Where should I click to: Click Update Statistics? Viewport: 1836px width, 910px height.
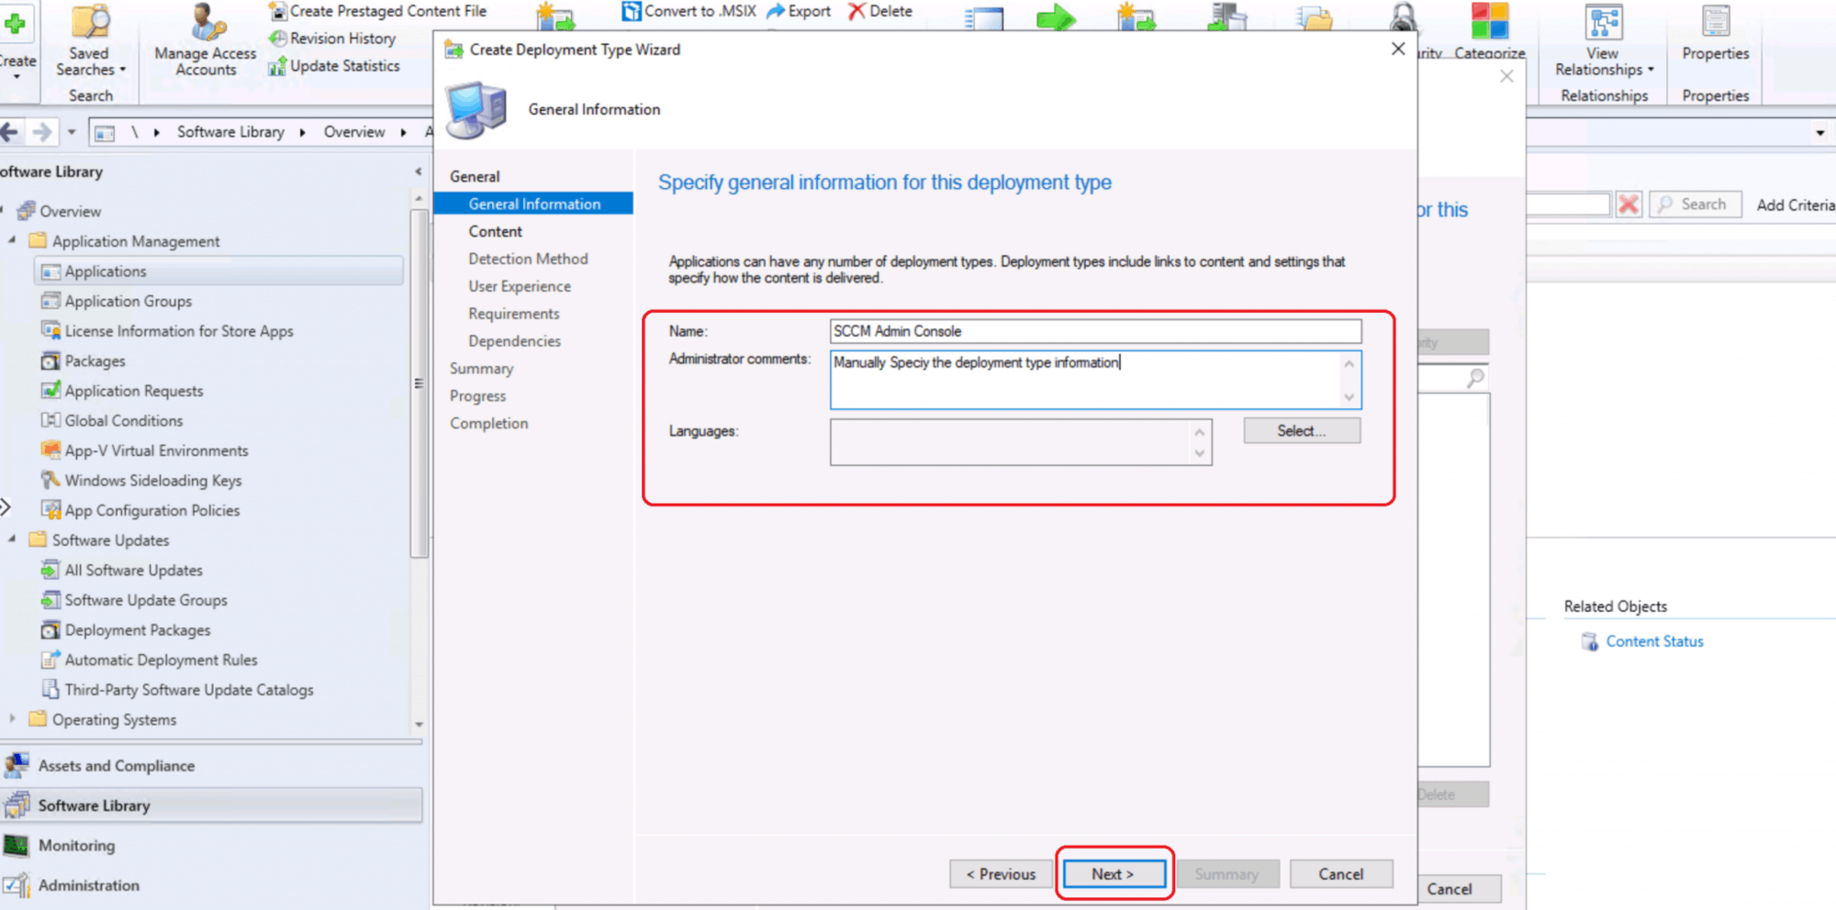tap(334, 66)
